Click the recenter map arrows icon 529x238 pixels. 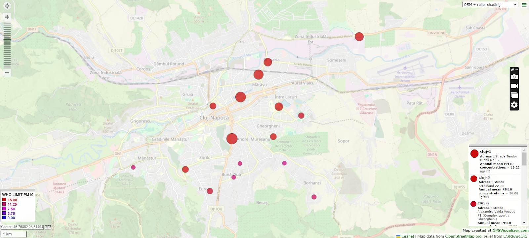pos(7,6)
